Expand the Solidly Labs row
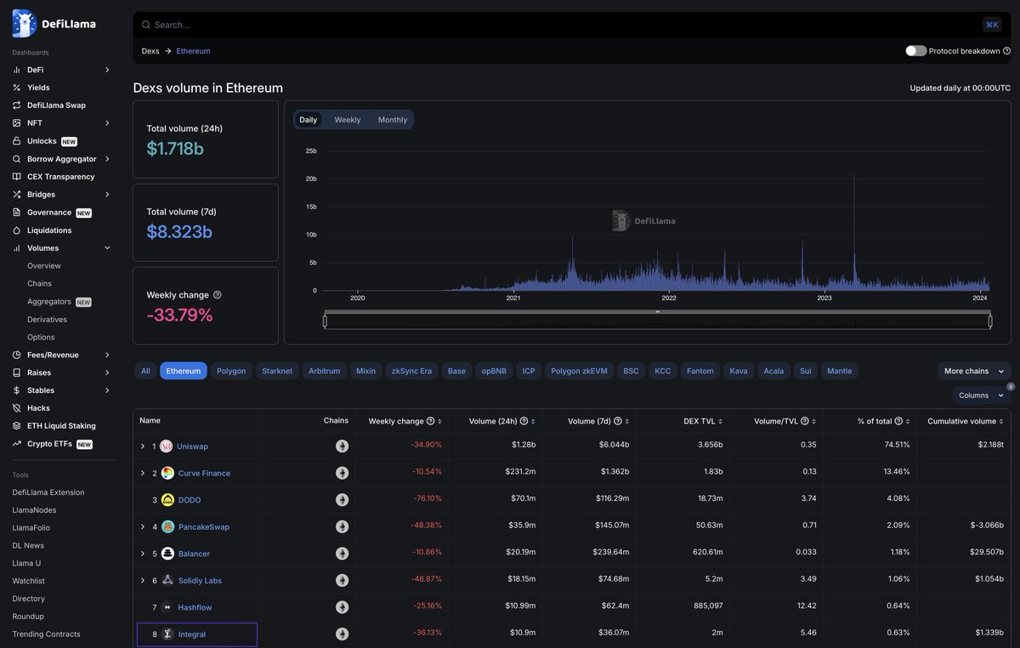The image size is (1020, 648). (x=143, y=581)
